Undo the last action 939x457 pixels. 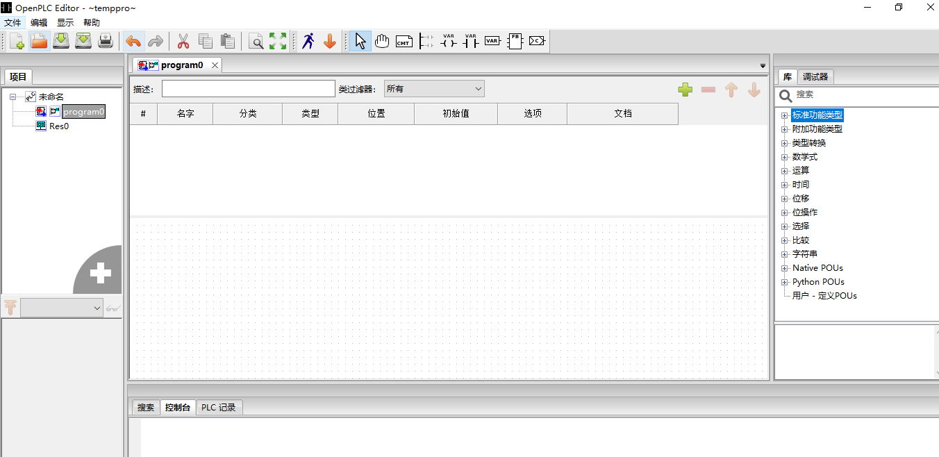[x=133, y=41]
